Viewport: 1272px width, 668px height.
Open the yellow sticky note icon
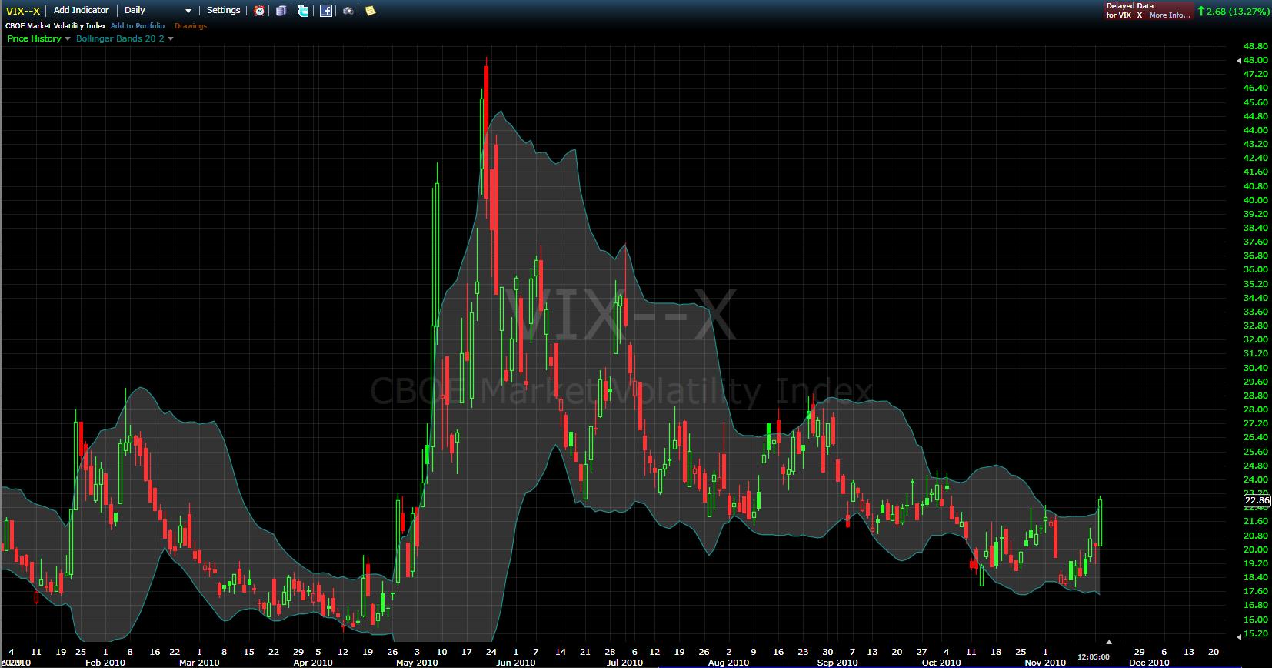(370, 11)
